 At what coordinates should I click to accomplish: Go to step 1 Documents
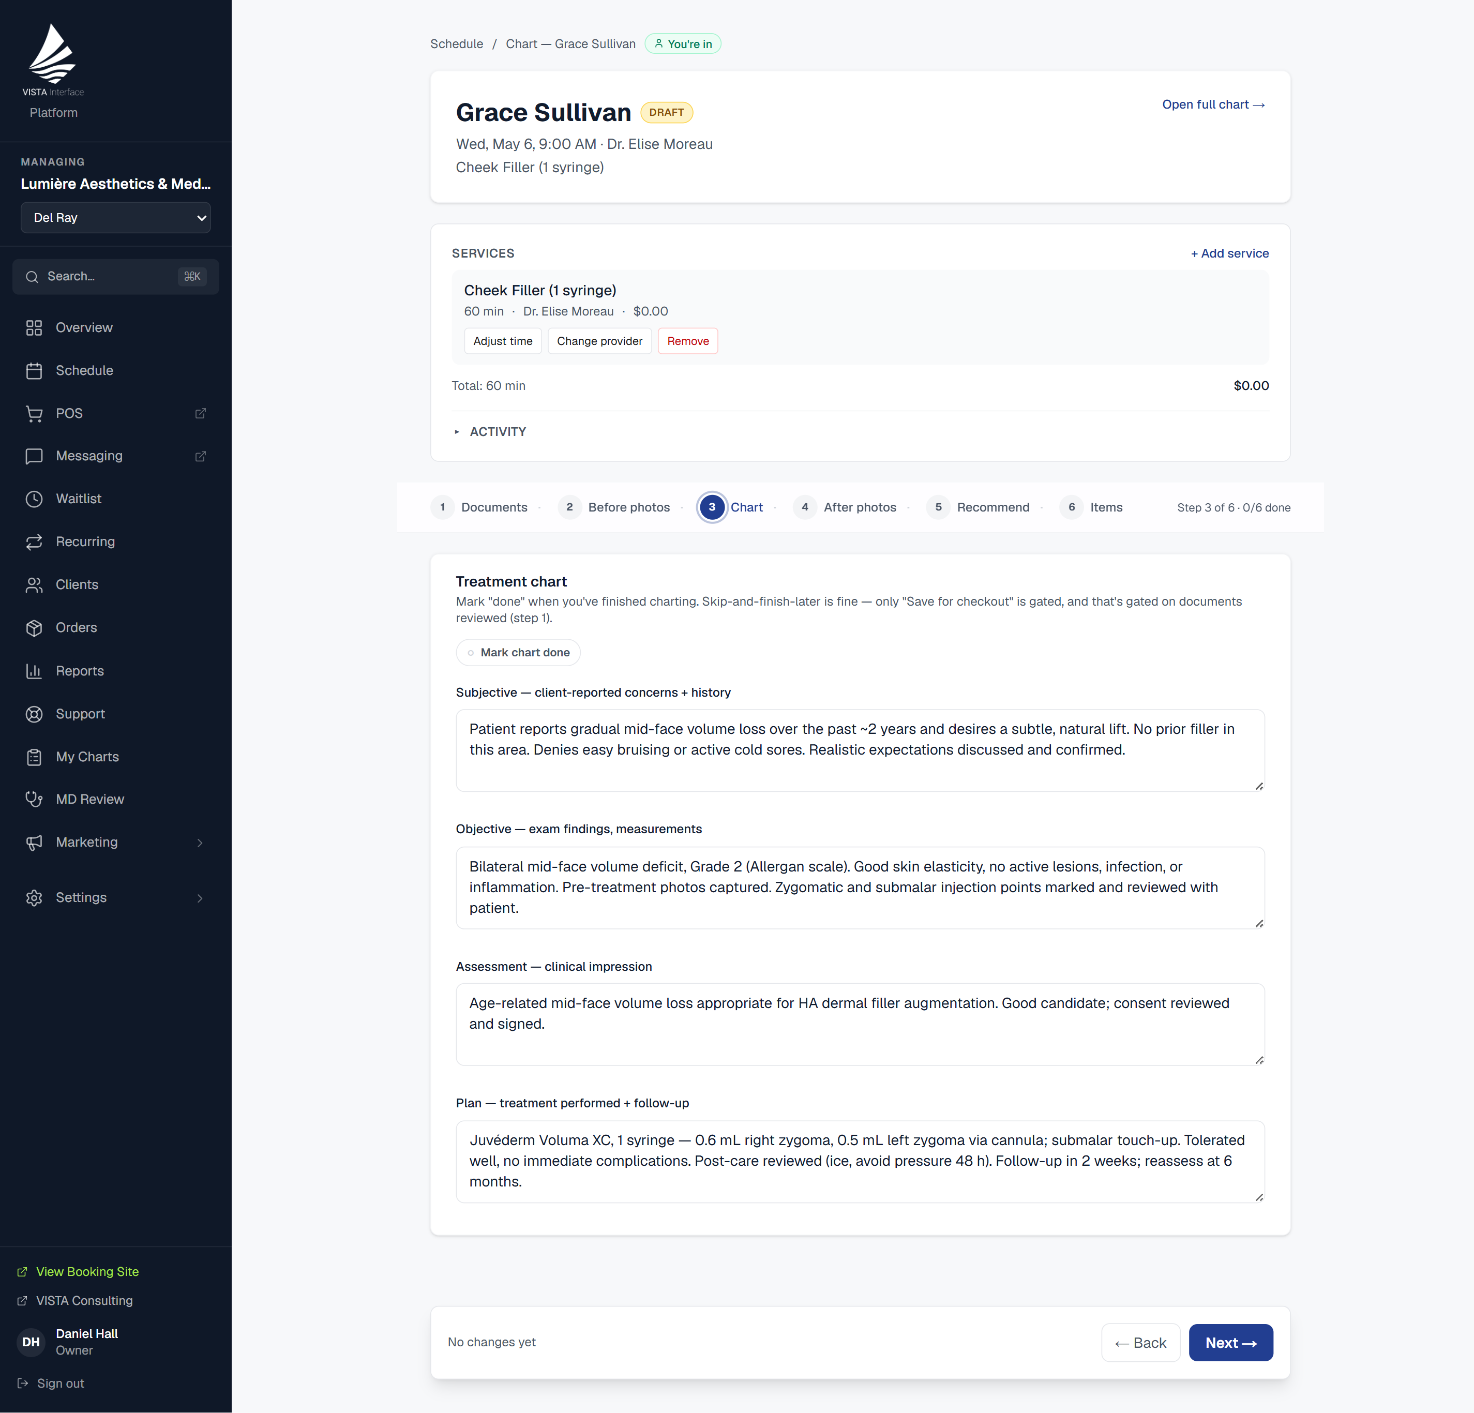tap(480, 507)
